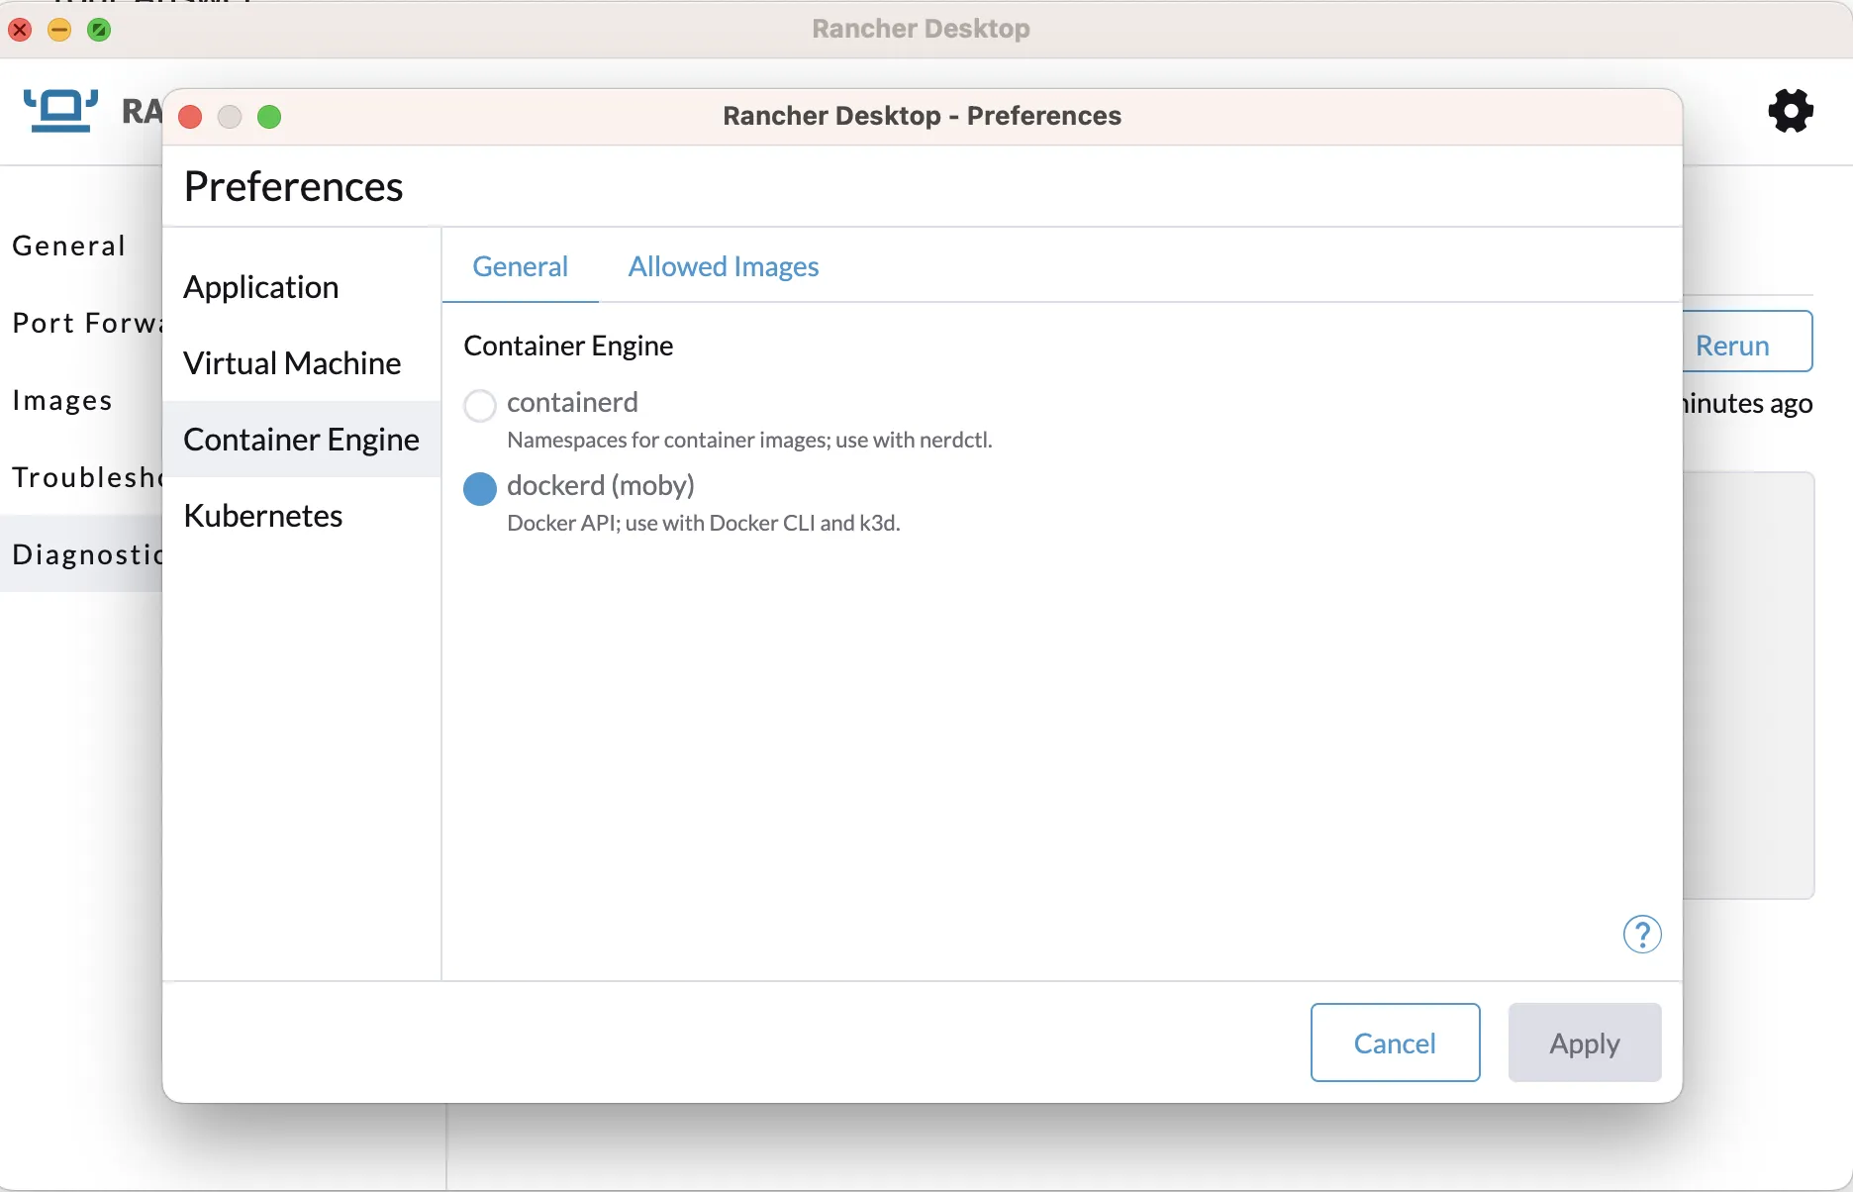Go to Images in main window sidebar
1853x1192 pixels.
point(81,400)
